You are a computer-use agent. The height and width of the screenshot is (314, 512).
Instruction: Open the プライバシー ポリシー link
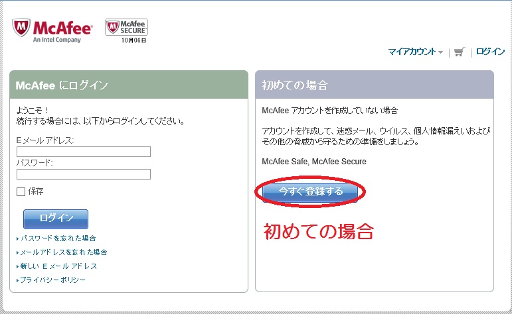click(51, 280)
